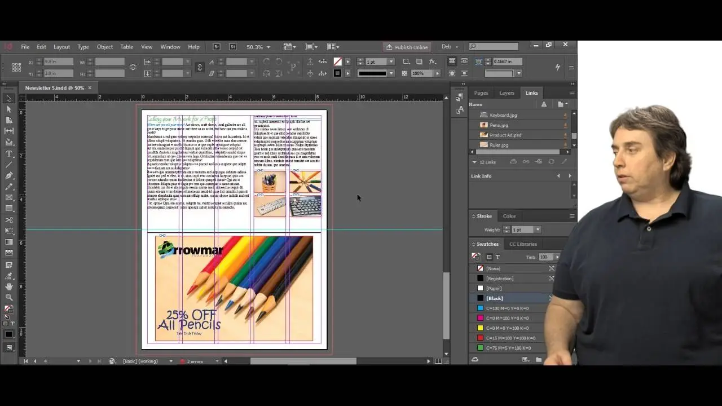Viewport: 722px width, 406px height.
Task: Open the Object menu
Action: coord(104,47)
